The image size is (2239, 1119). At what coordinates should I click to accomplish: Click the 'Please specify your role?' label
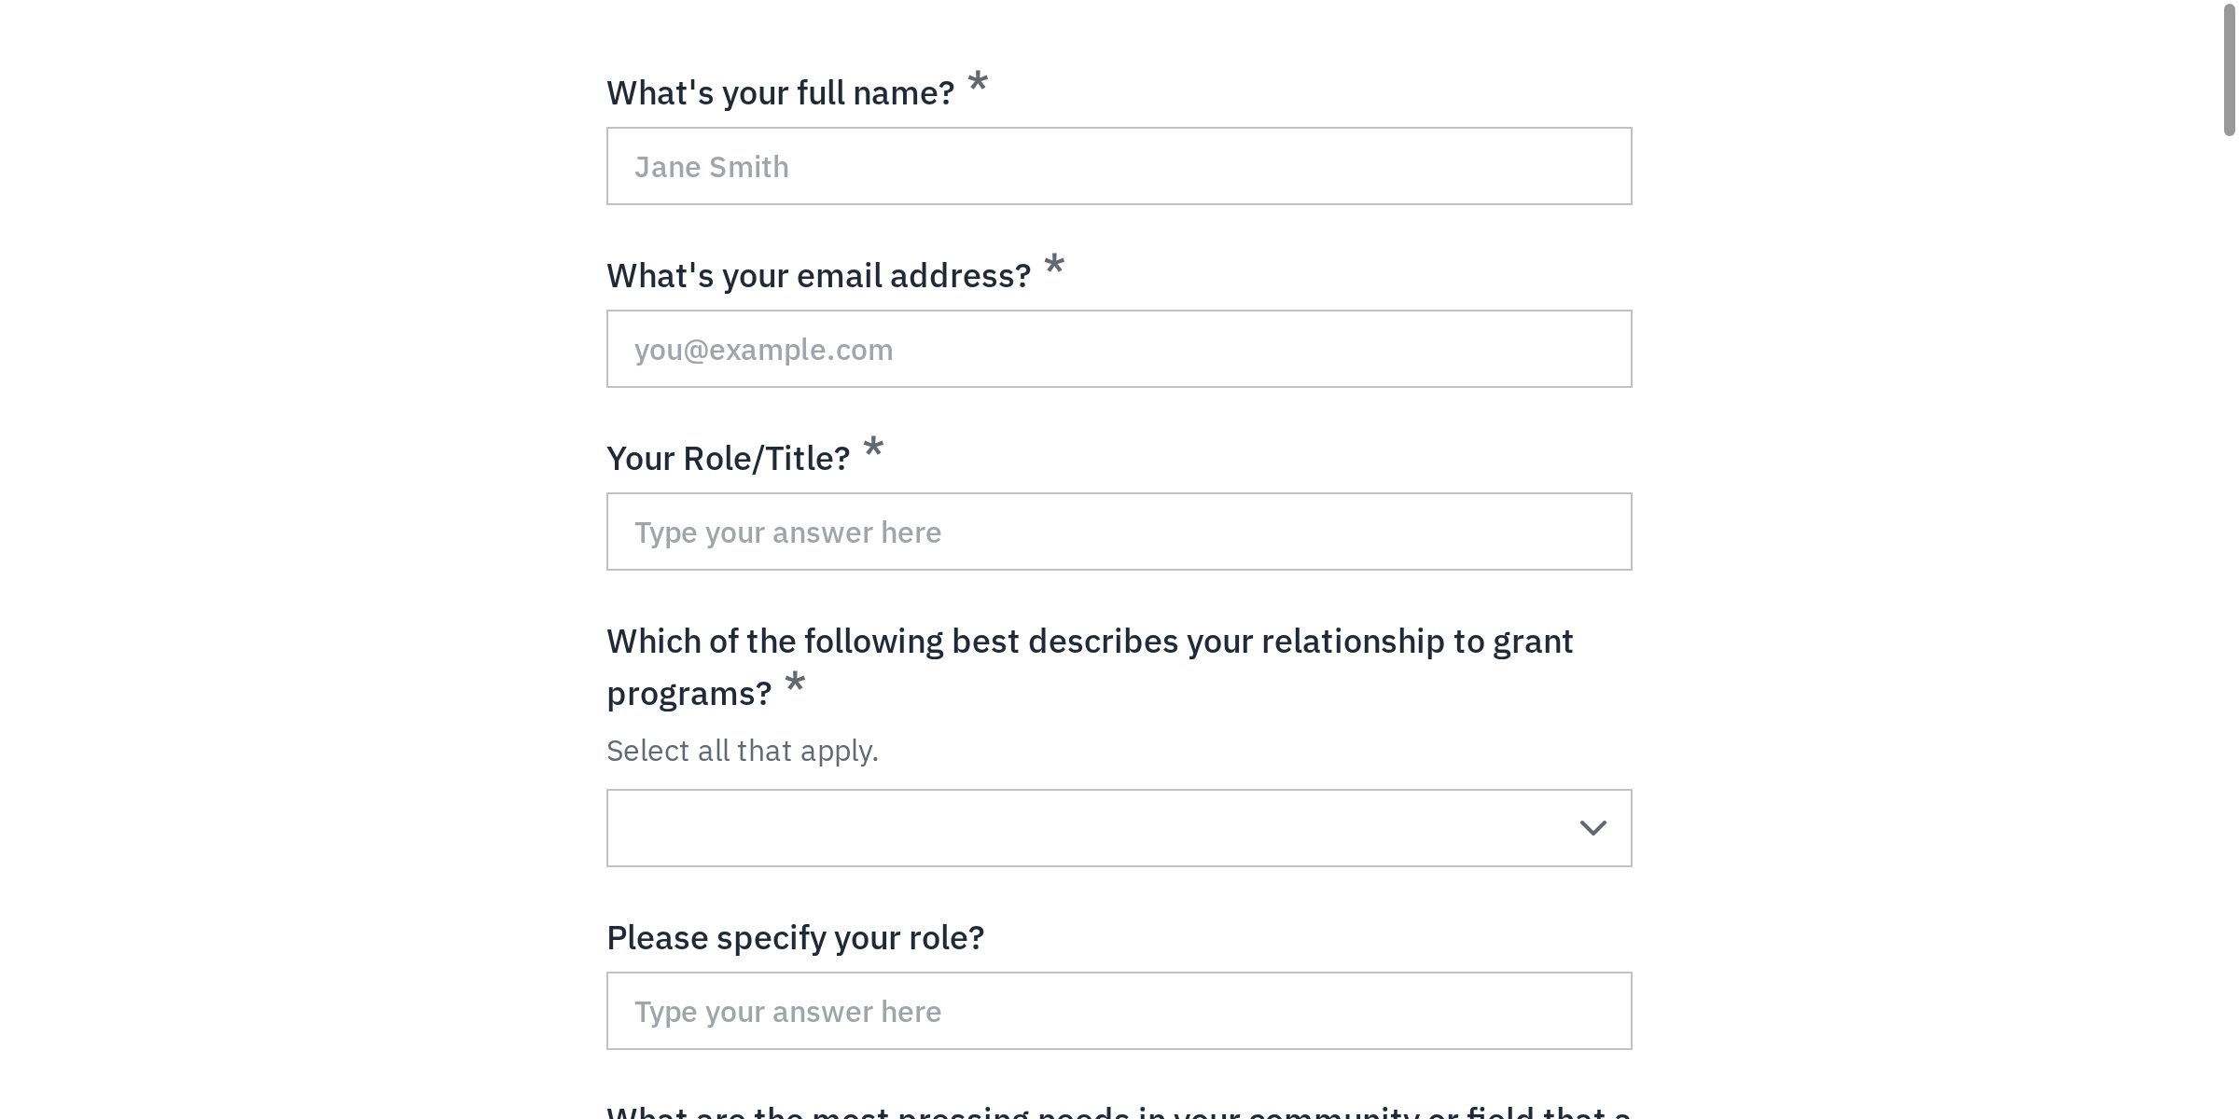coord(795,936)
